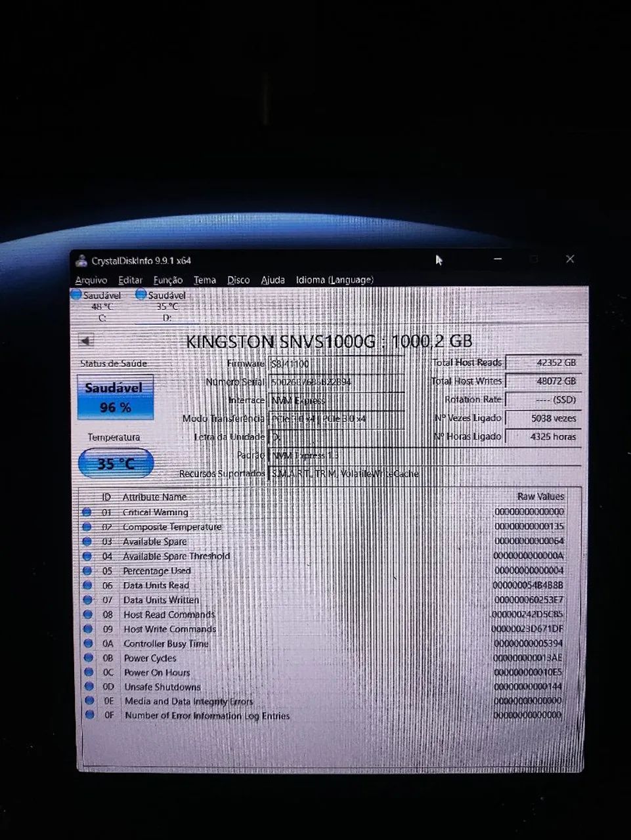Click the 5038 vezes power-on count value
Image resolution: width=631 pixels, height=840 pixels.
pyautogui.click(x=543, y=418)
